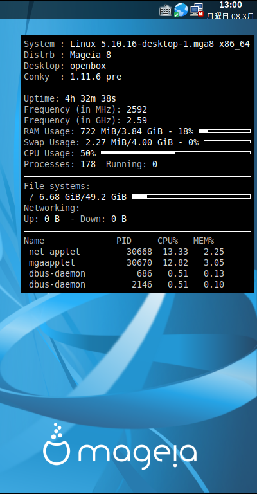Click the Conky 1.11.6_pre version text
The height and width of the screenshot is (494, 257).
pyautogui.click(x=96, y=77)
